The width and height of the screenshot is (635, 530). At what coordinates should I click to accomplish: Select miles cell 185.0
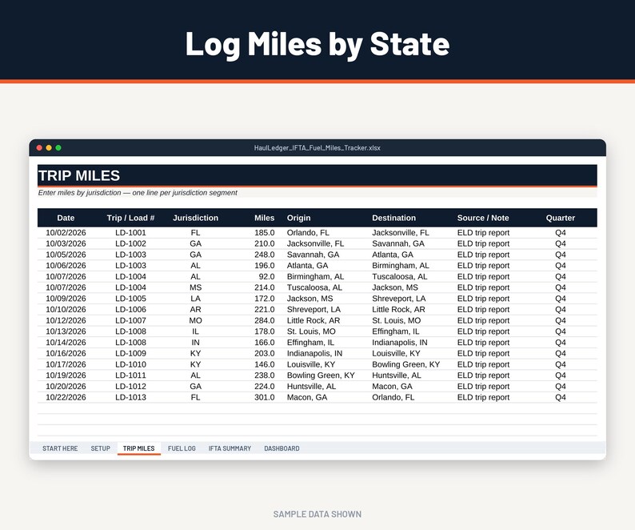[x=265, y=233]
